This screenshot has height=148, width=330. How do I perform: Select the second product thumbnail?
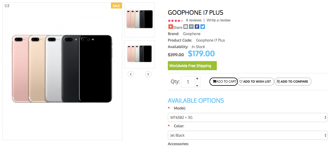[x=140, y=54]
